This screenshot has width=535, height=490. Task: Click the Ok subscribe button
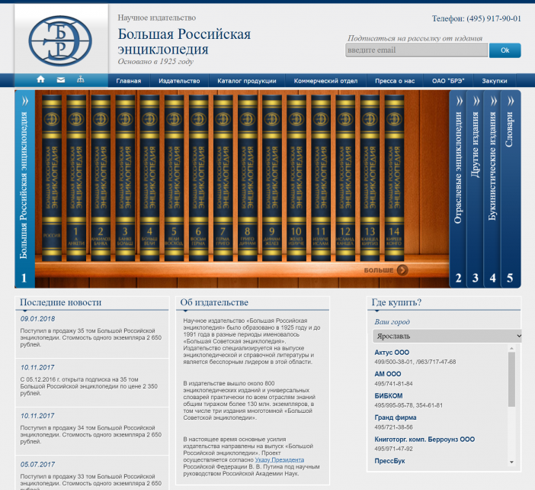point(505,50)
